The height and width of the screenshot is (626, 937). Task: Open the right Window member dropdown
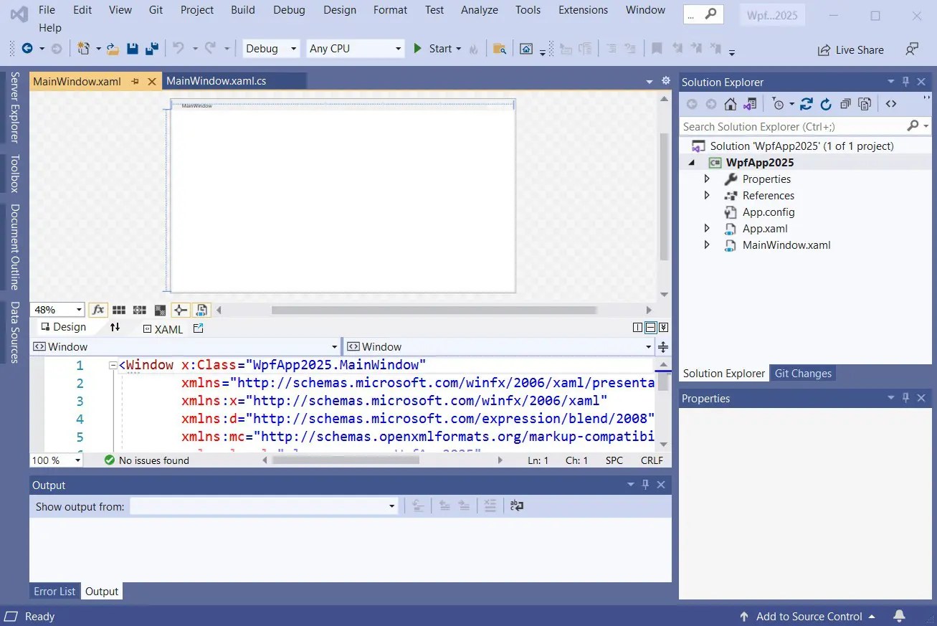[x=499, y=347]
